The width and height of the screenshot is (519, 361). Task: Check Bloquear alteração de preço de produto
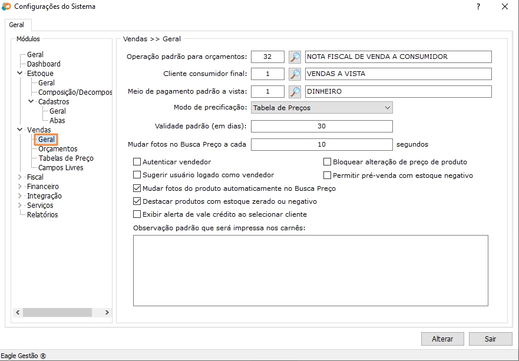[327, 162]
